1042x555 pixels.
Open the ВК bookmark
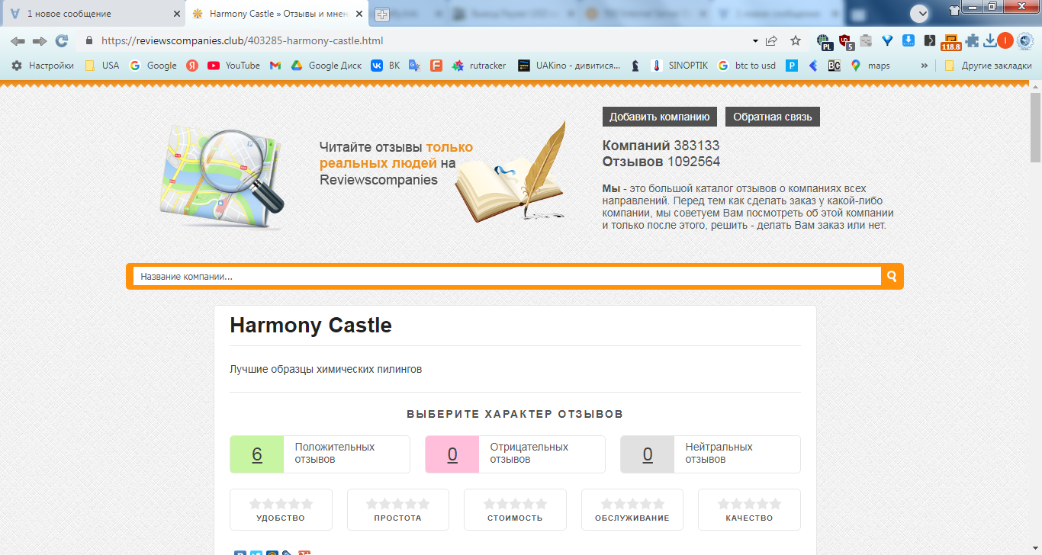[x=385, y=66]
